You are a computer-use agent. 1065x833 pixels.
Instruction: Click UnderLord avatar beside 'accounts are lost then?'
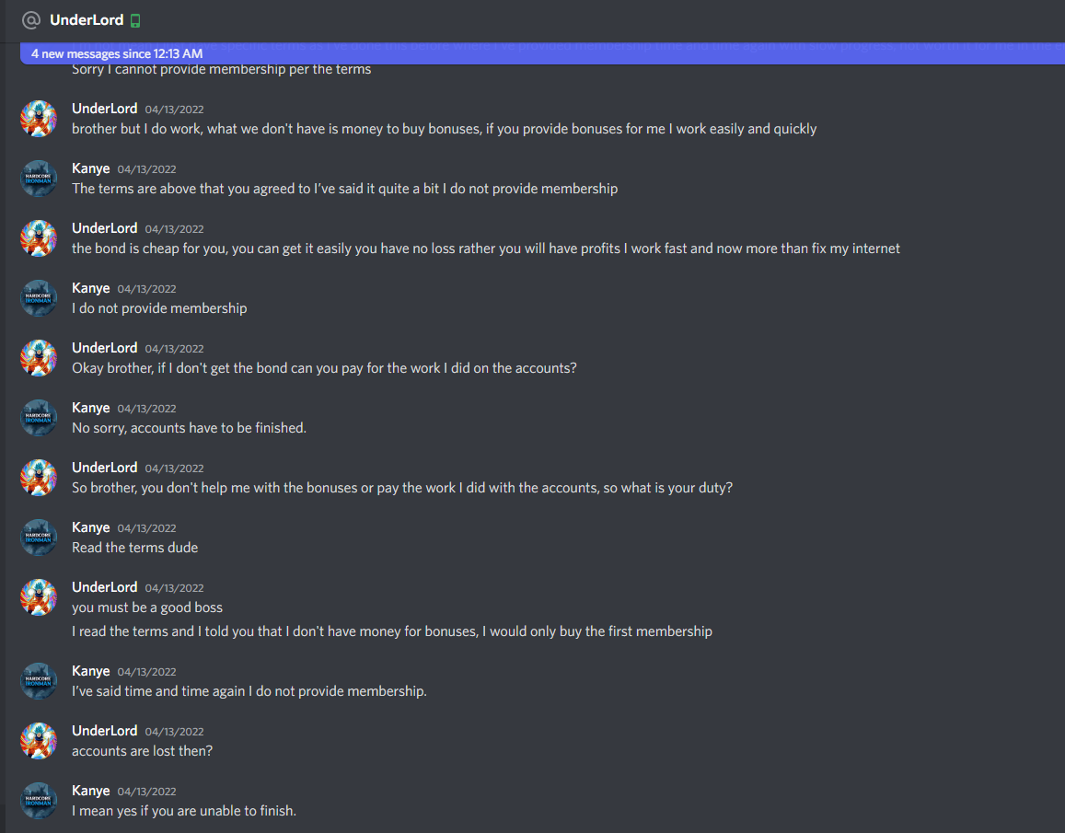click(x=39, y=741)
